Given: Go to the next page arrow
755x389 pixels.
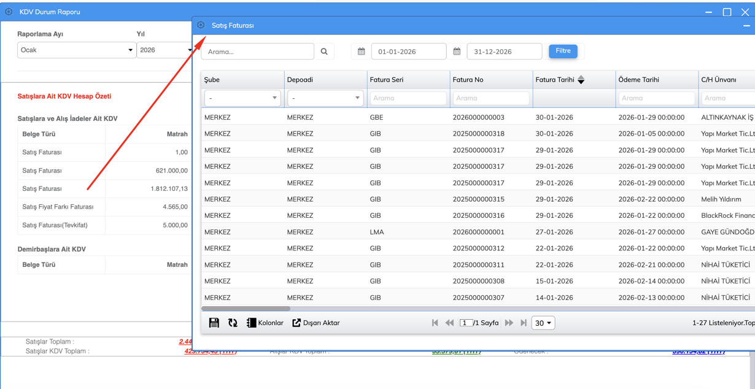Looking at the screenshot, I should click(509, 323).
